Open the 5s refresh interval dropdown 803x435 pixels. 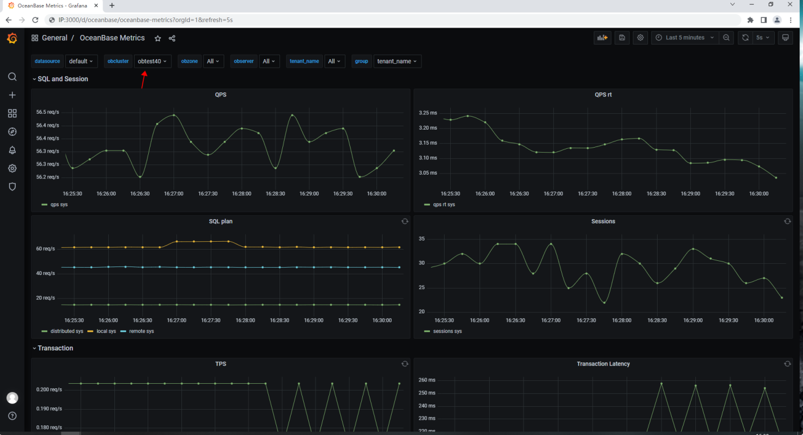tap(763, 38)
